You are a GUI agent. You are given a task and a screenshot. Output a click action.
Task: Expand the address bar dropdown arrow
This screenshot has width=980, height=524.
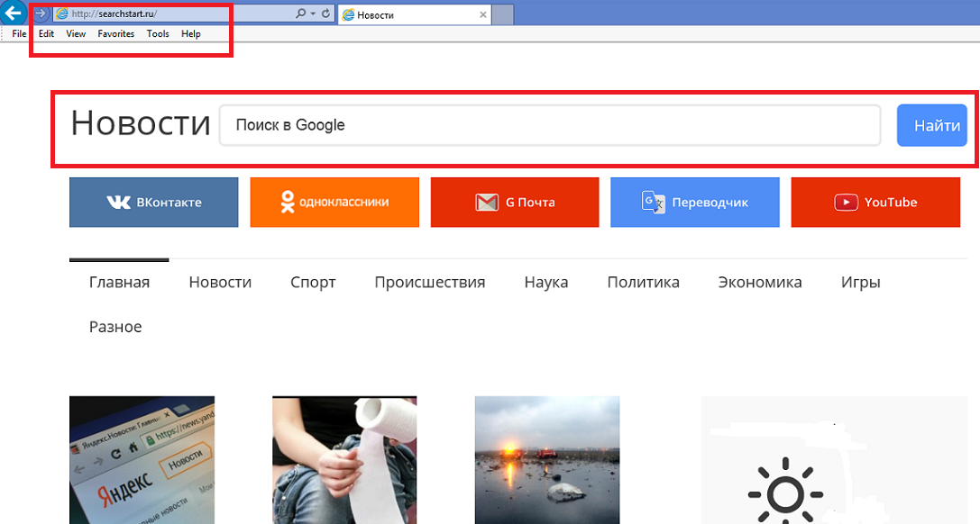pyautogui.click(x=313, y=14)
